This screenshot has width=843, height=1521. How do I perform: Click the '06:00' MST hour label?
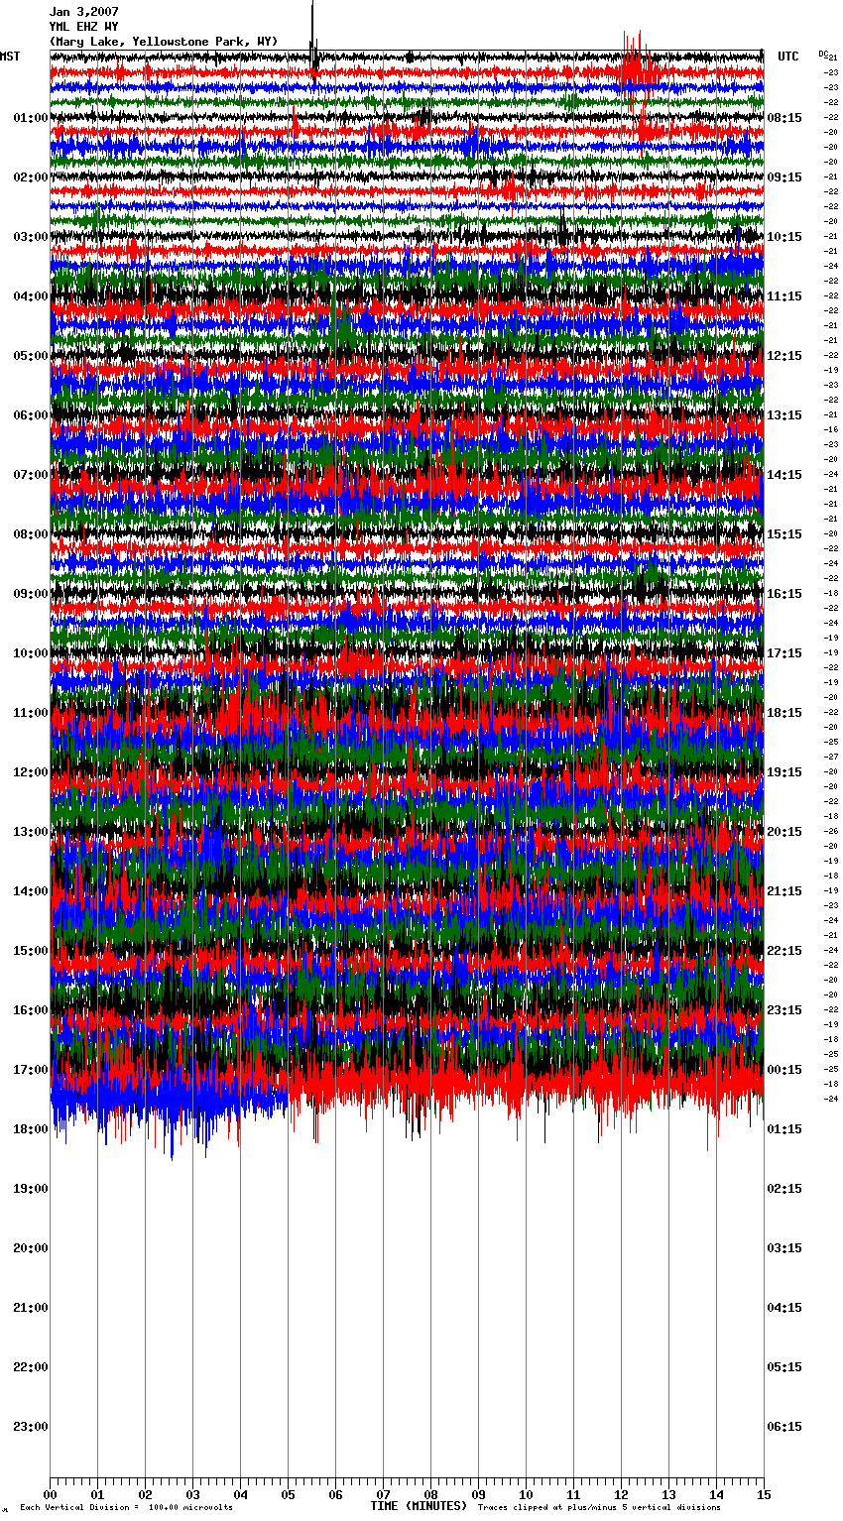(x=31, y=415)
